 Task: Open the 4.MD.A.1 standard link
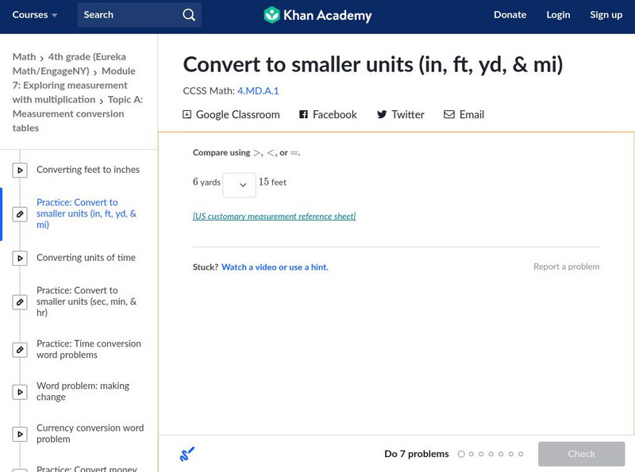click(258, 91)
